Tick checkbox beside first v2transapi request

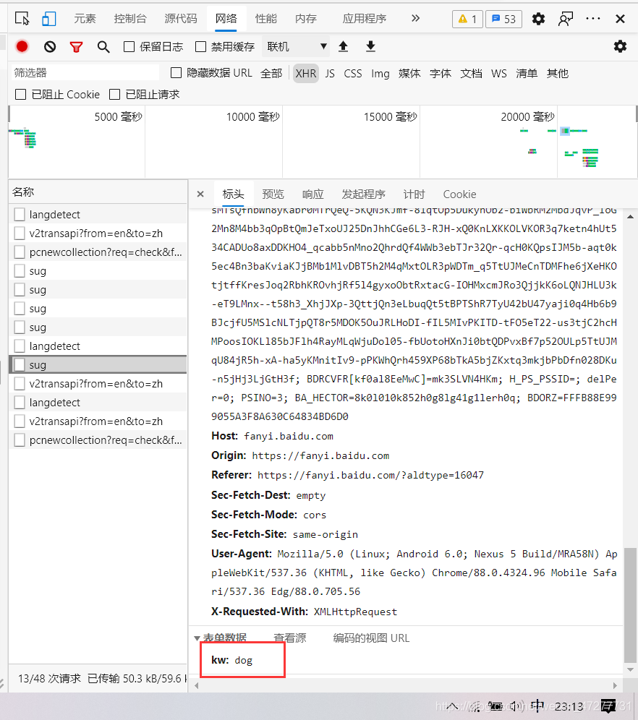coord(20,233)
